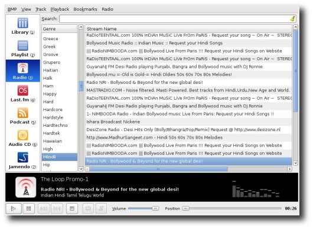Viewport: 313px width, 229px height.
Task: Click the Genre column header
Action: [x=60, y=29]
